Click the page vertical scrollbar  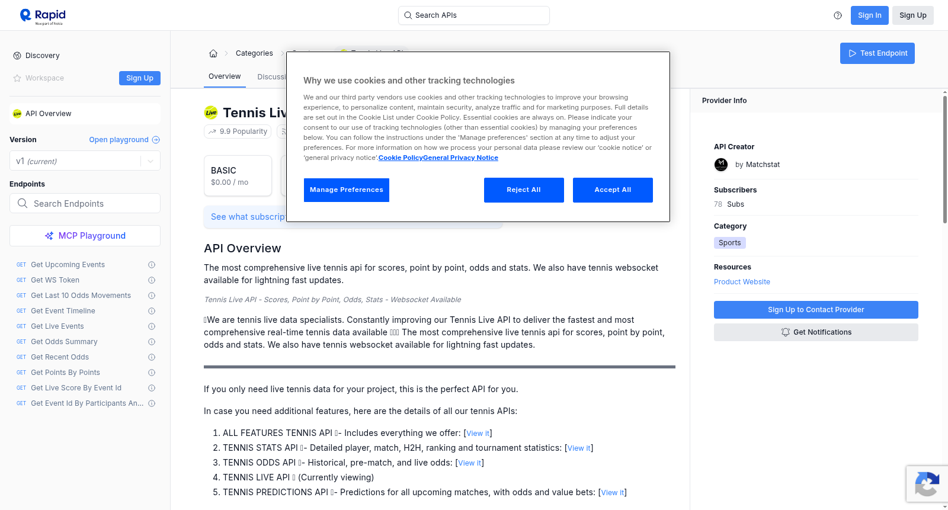click(944, 160)
